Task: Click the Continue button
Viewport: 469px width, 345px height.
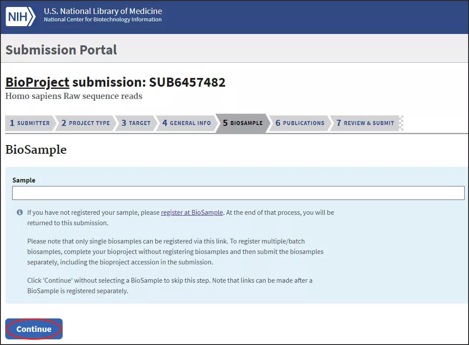Action: (34, 329)
